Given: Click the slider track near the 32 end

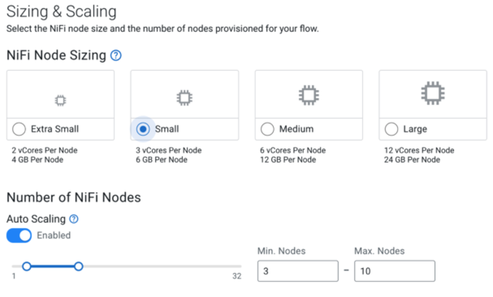Looking at the screenshot, I should pos(233,266).
